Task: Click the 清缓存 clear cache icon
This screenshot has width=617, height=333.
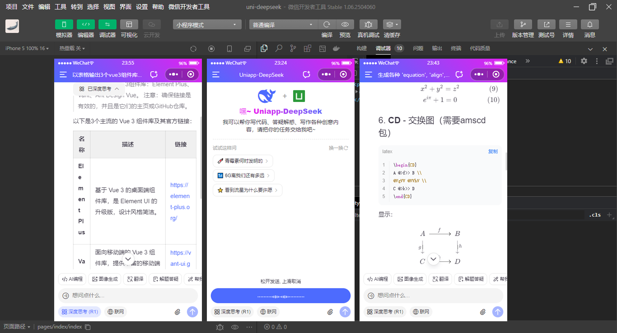Action: coord(391,24)
